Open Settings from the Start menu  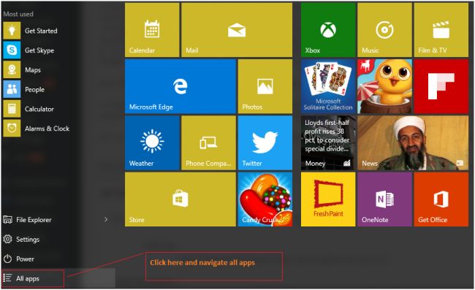point(22,239)
